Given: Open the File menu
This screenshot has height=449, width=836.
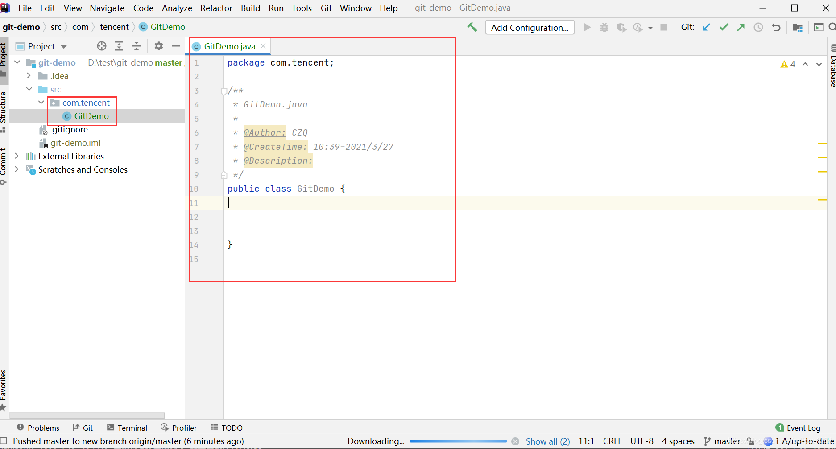Looking at the screenshot, I should point(25,8).
